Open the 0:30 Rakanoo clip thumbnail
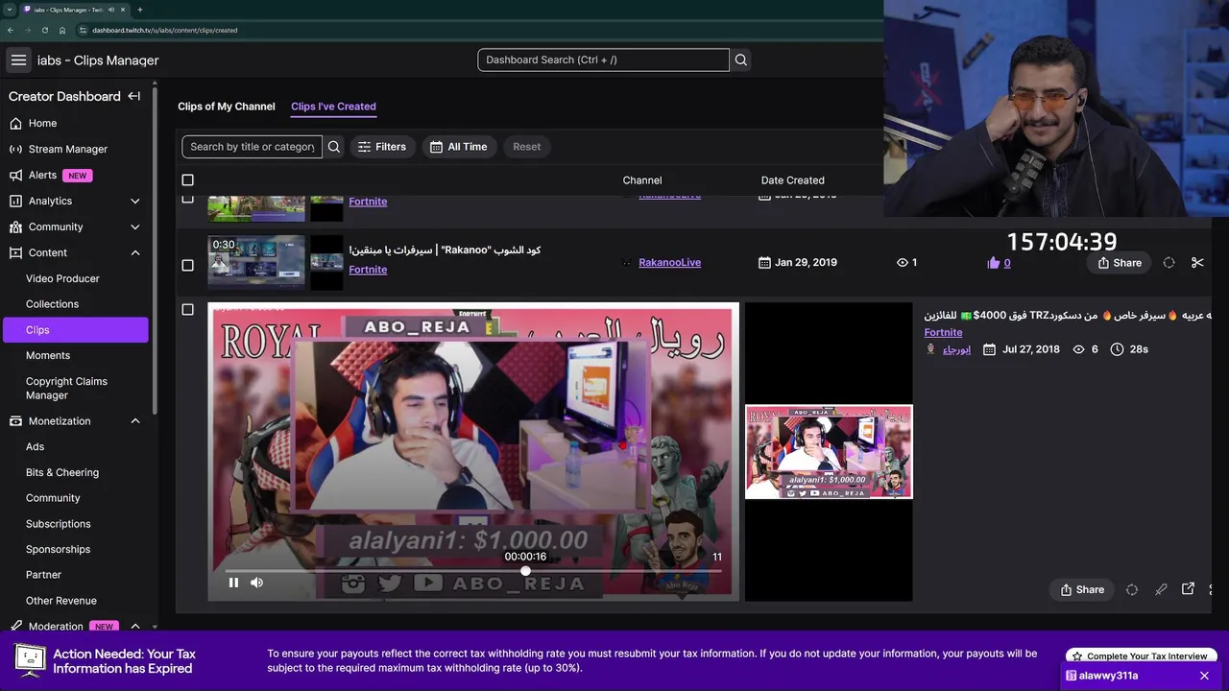Screen dimensions: 1229x691 coord(256,262)
